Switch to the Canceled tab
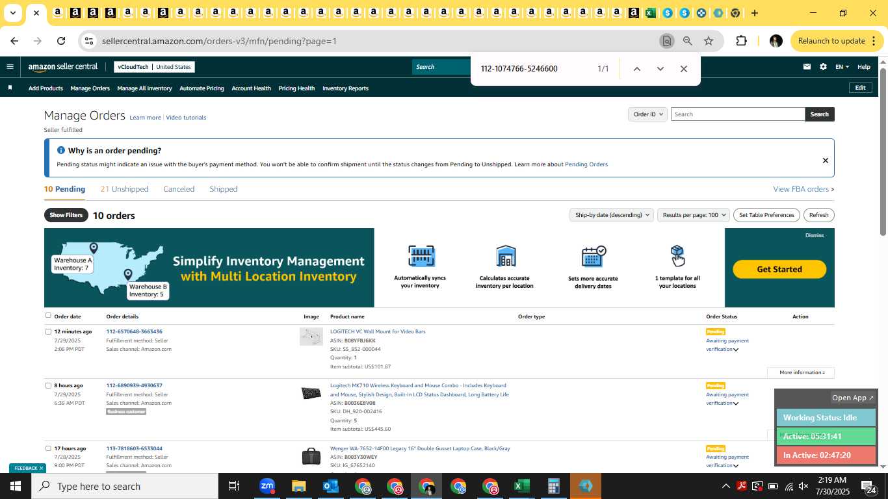The height and width of the screenshot is (499, 888). click(179, 189)
